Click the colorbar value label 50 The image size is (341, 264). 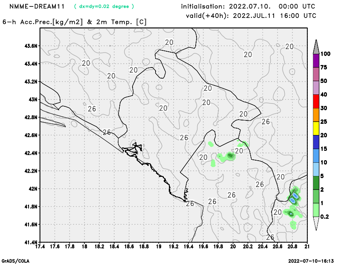pos(324,81)
